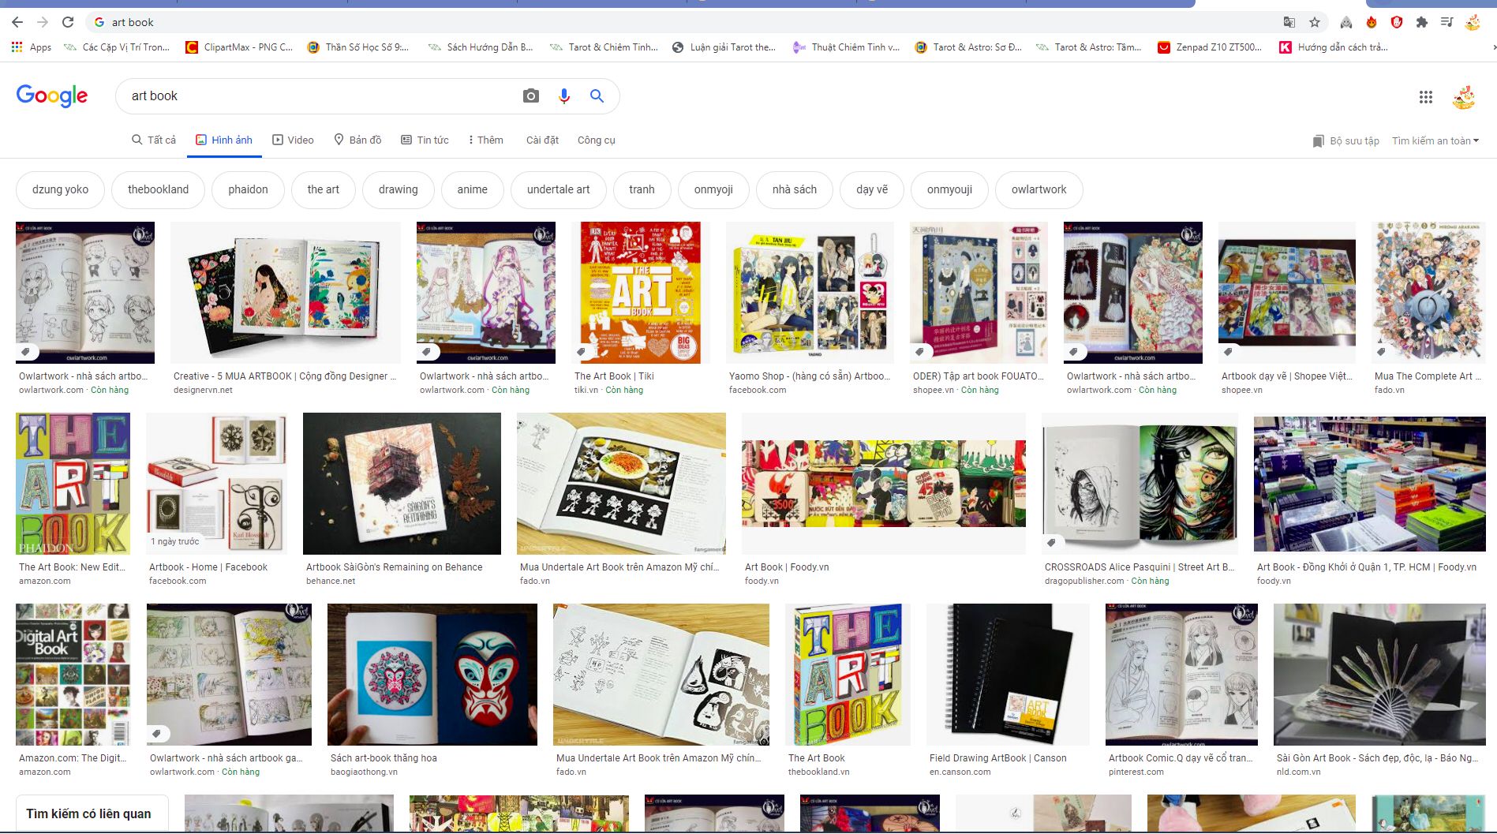Click the browser back arrow
The width and height of the screenshot is (1497, 834).
(17, 22)
